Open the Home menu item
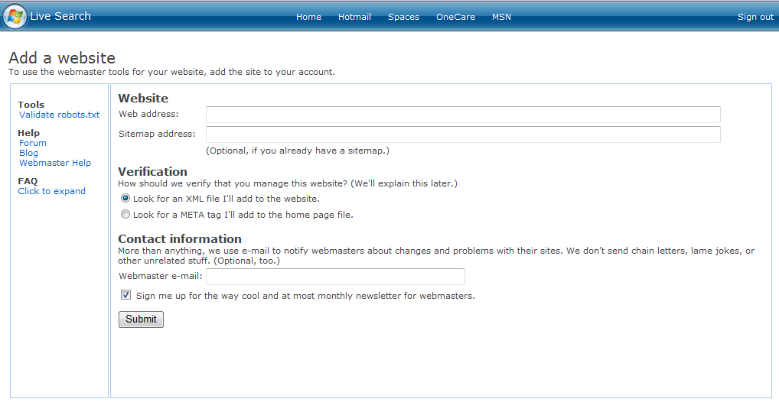779x402 pixels. (308, 17)
